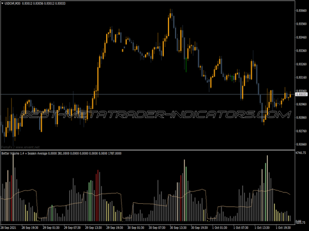Click the 30 Sep 07:30 time label
This screenshot has height=231, width=309.
pos(157,227)
